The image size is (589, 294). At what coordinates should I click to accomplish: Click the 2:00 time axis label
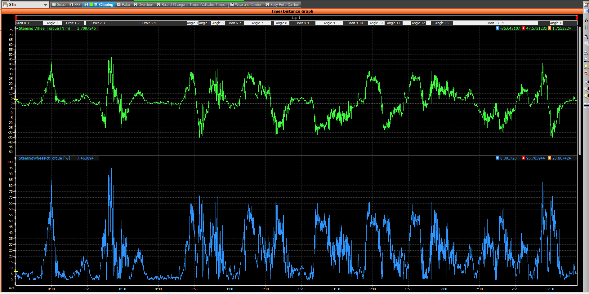click(x=444, y=289)
